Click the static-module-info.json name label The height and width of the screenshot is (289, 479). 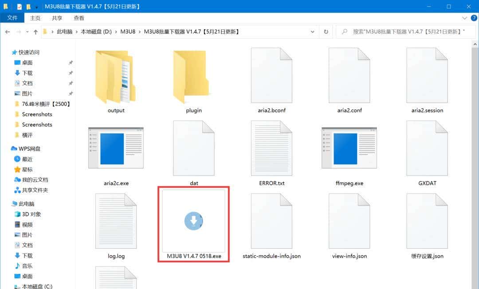(x=271, y=256)
